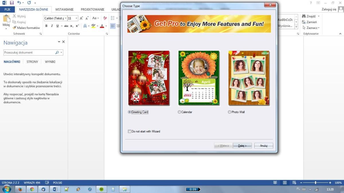
Task: Click the Malarz formatów paintbrush icon
Action: [x=14, y=28]
